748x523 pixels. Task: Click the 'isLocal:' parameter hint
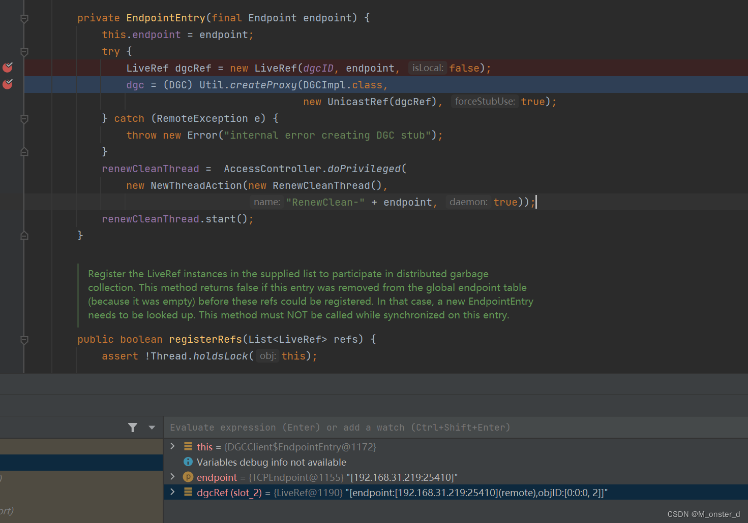[428, 68]
